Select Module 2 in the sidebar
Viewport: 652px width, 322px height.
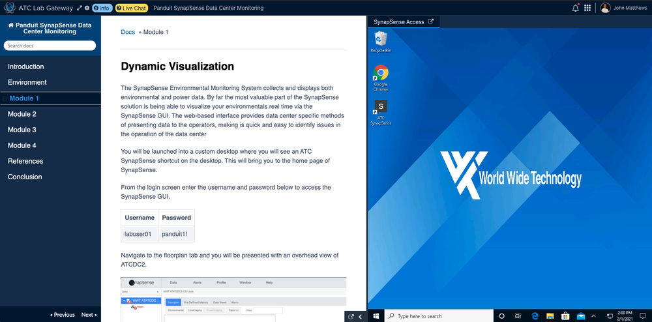pyautogui.click(x=22, y=114)
